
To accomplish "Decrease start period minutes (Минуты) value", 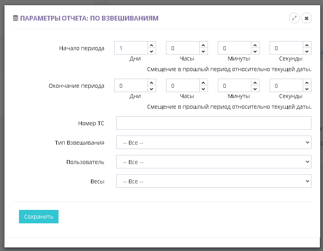I will coord(255,51).
